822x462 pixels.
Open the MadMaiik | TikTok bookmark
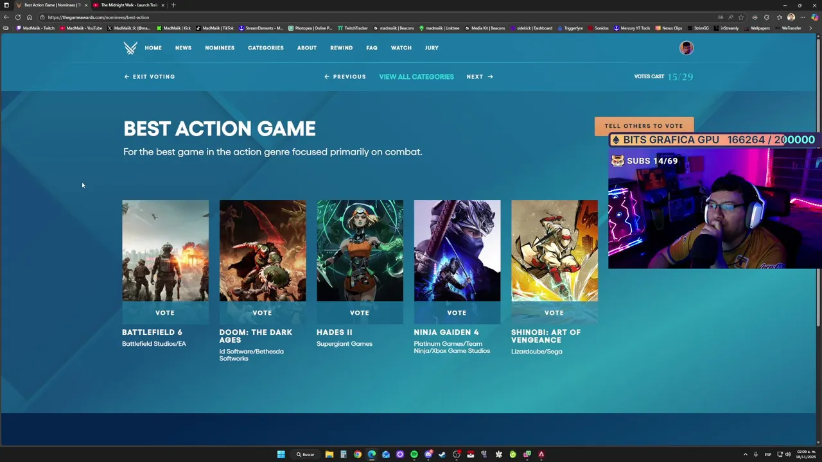[x=215, y=28]
